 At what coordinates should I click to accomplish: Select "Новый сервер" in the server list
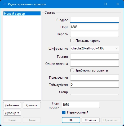[x=22, y=14]
